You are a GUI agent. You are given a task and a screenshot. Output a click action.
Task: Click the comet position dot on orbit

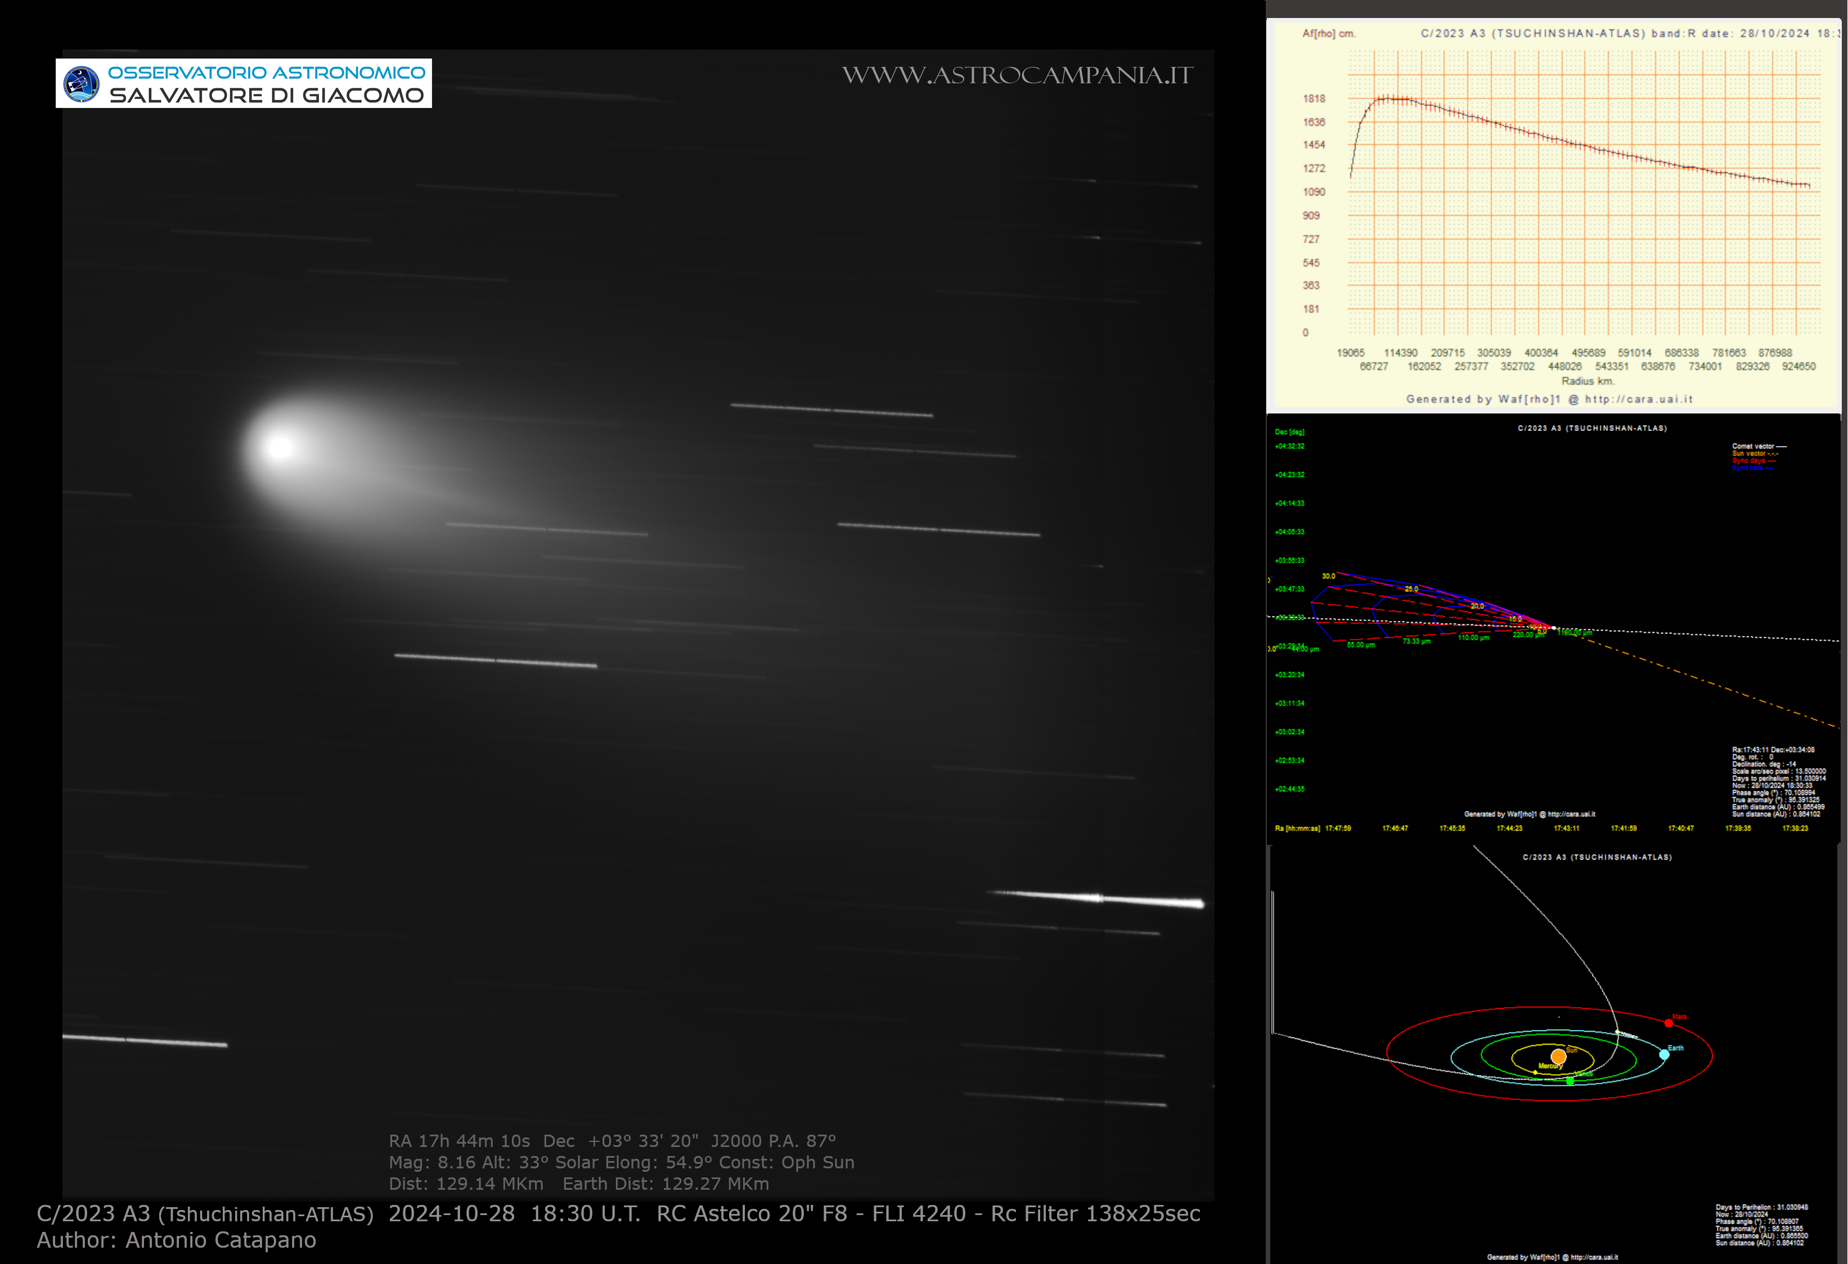tap(1617, 1033)
